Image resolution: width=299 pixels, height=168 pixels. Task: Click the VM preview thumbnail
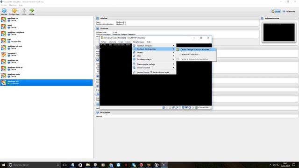(279, 32)
